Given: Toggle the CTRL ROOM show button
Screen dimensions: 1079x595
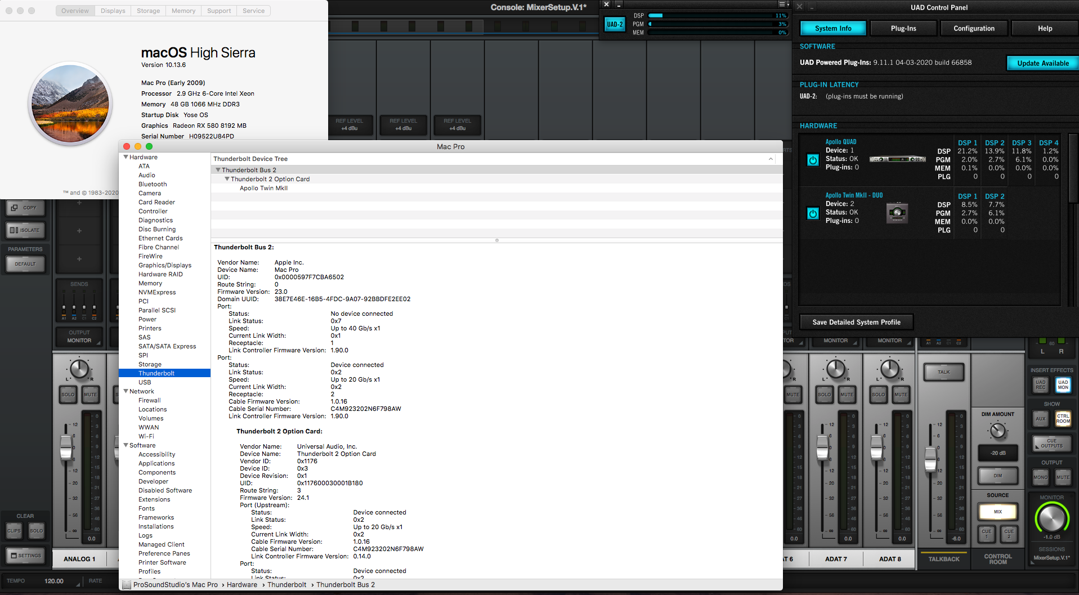Looking at the screenshot, I should tap(1063, 419).
